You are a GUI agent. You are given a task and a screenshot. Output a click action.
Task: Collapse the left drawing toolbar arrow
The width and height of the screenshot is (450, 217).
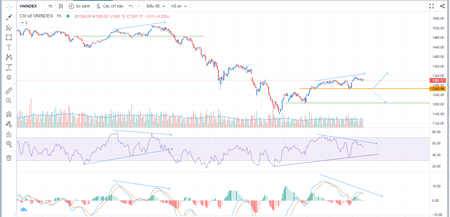click(15, 215)
